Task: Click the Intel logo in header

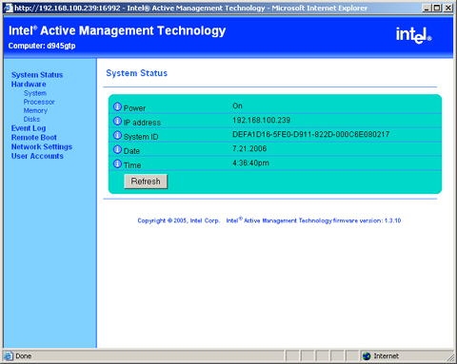Action: (x=414, y=35)
